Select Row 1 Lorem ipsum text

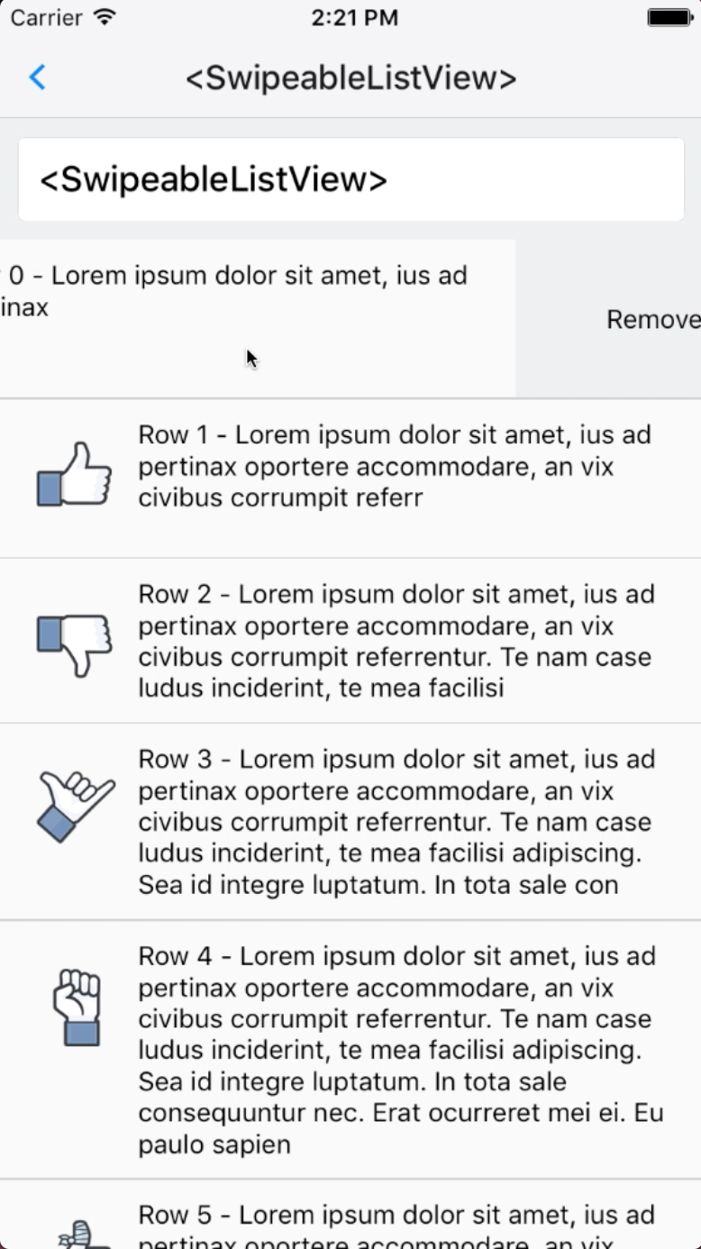click(395, 467)
